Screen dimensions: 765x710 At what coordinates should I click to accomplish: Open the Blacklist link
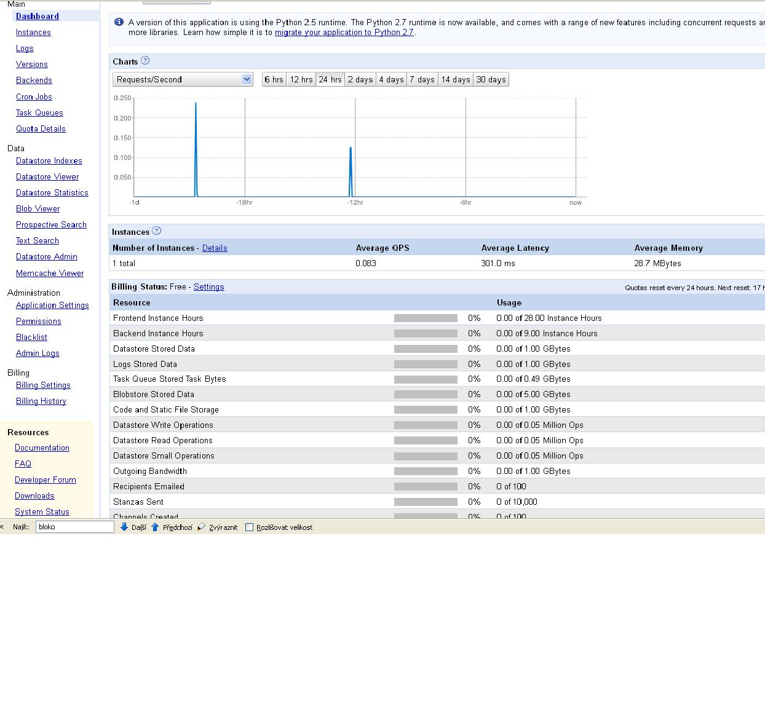point(31,337)
